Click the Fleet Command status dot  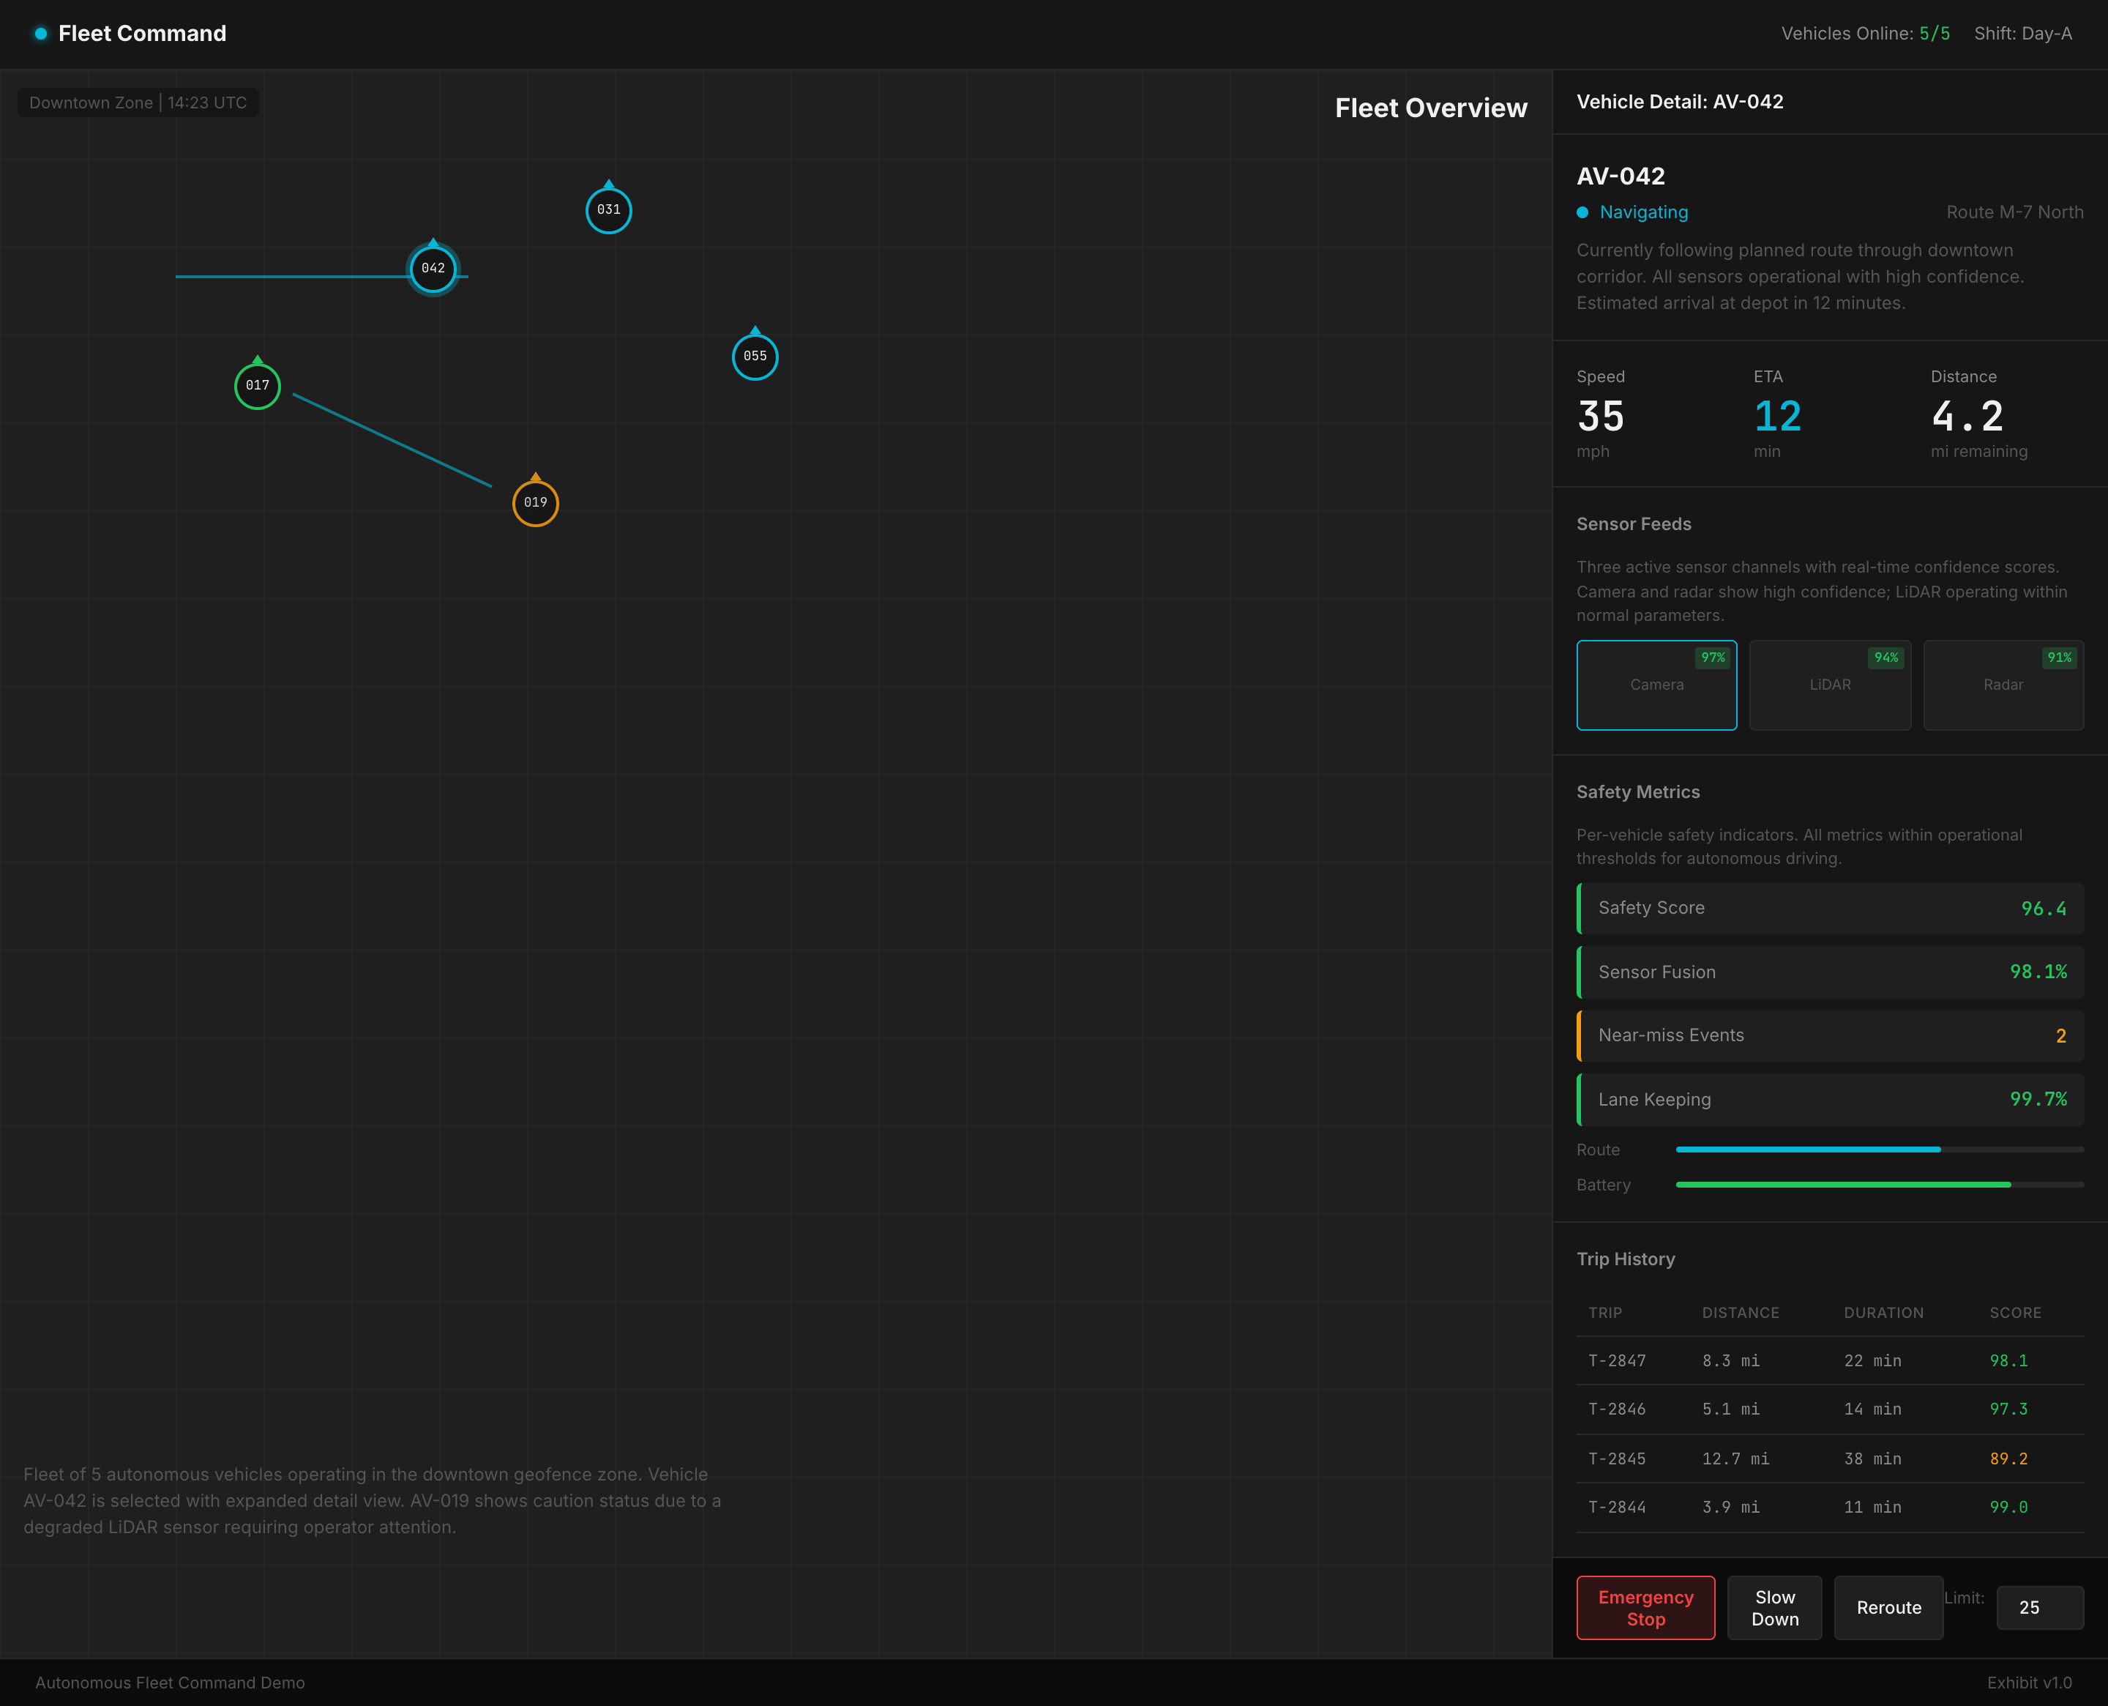(x=40, y=34)
